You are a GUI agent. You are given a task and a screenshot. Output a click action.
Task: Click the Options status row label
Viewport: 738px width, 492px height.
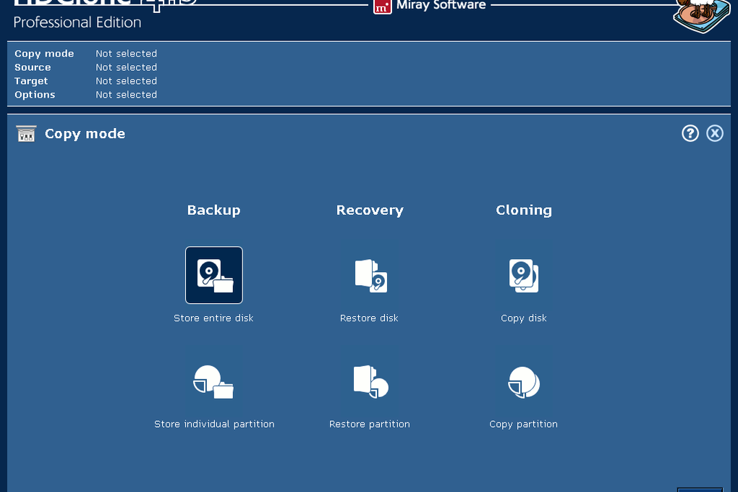click(35, 95)
